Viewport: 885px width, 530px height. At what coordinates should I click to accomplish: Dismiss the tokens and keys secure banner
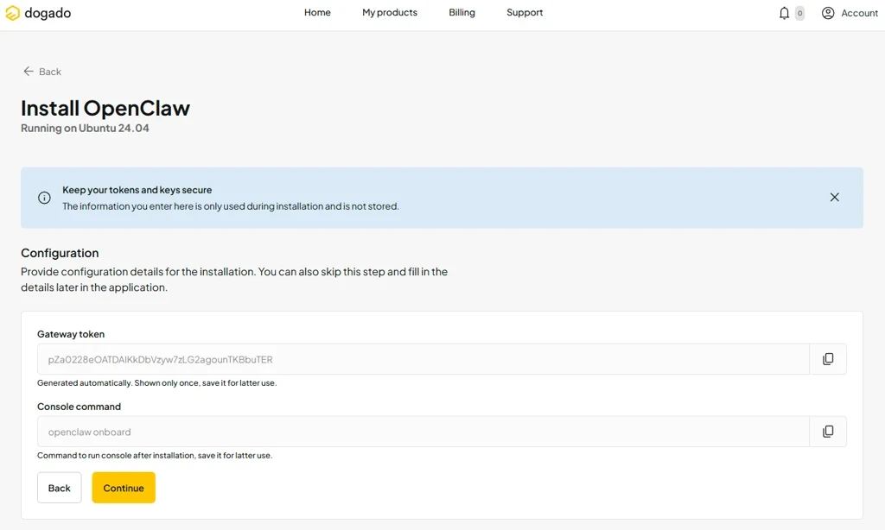(834, 198)
